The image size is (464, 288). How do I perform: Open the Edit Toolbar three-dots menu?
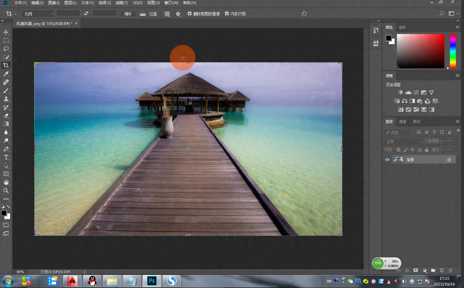pyautogui.click(x=6, y=199)
